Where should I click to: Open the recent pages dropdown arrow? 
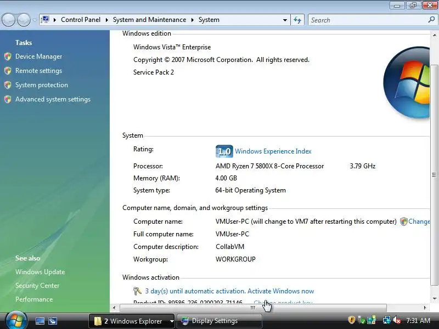[x=35, y=20]
